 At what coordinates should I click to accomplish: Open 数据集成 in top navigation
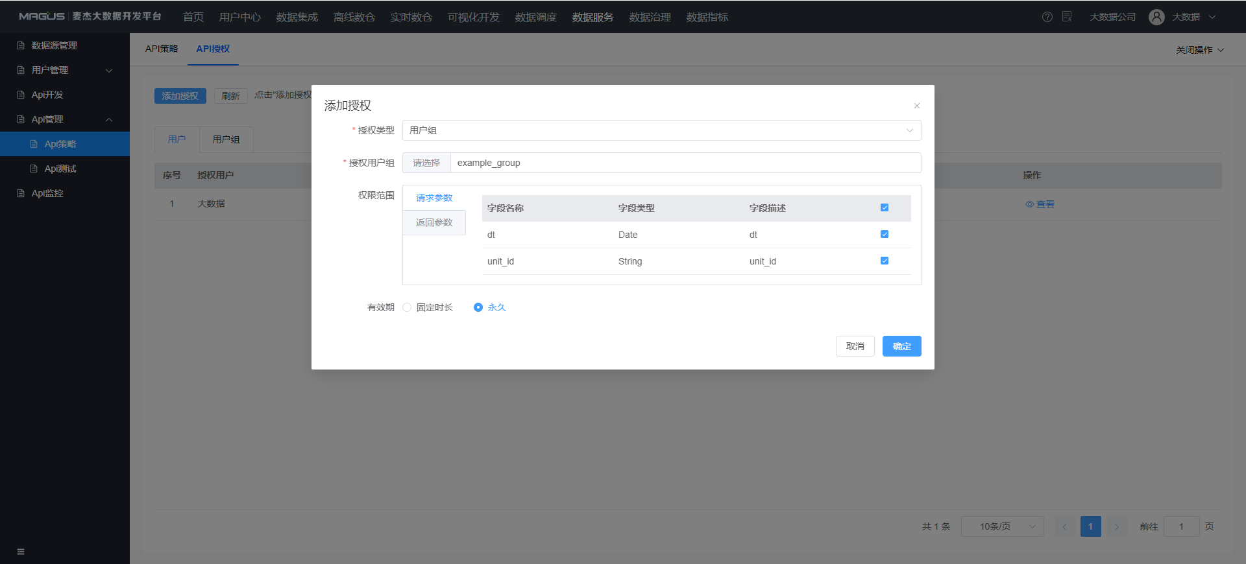[x=297, y=17]
